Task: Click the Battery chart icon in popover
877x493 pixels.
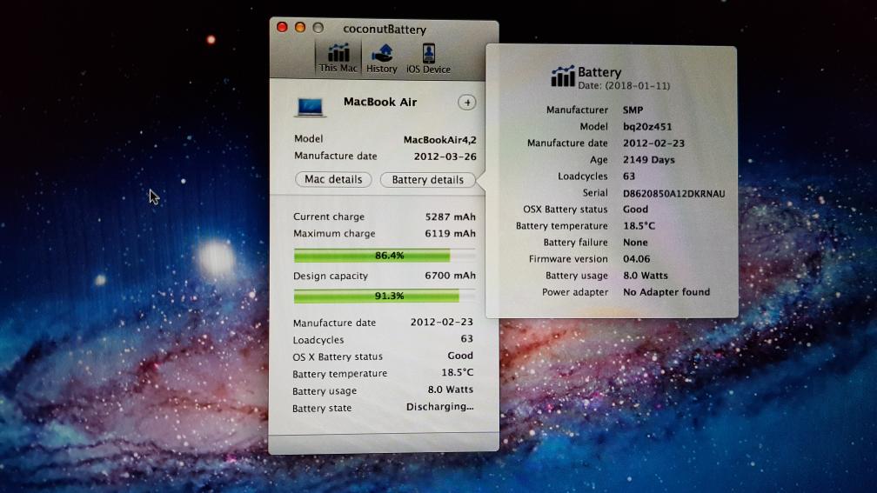Action: (563, 77)
